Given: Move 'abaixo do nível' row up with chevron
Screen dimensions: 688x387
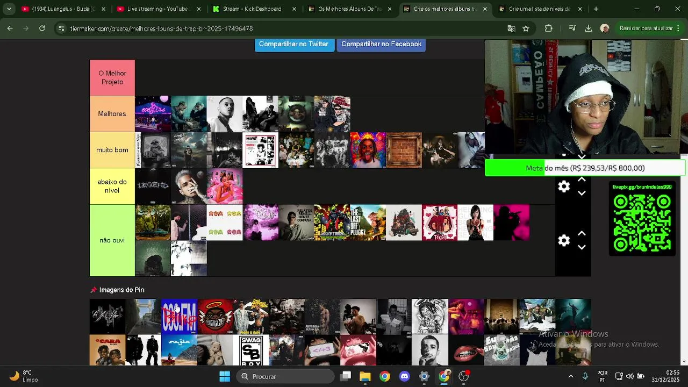Looking at the screenshot, I should pos(582,180).
